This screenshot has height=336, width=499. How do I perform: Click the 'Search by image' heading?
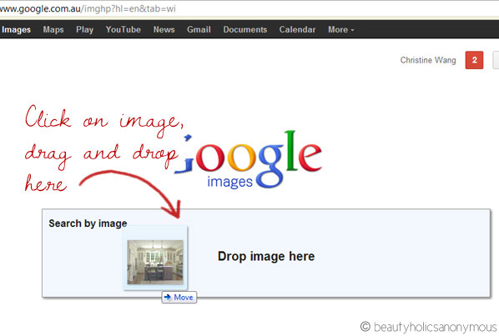(88, 223)
